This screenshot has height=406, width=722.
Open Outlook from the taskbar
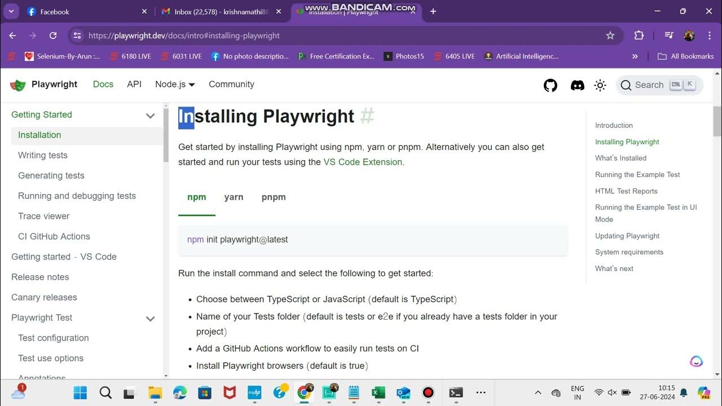point(403,392)
